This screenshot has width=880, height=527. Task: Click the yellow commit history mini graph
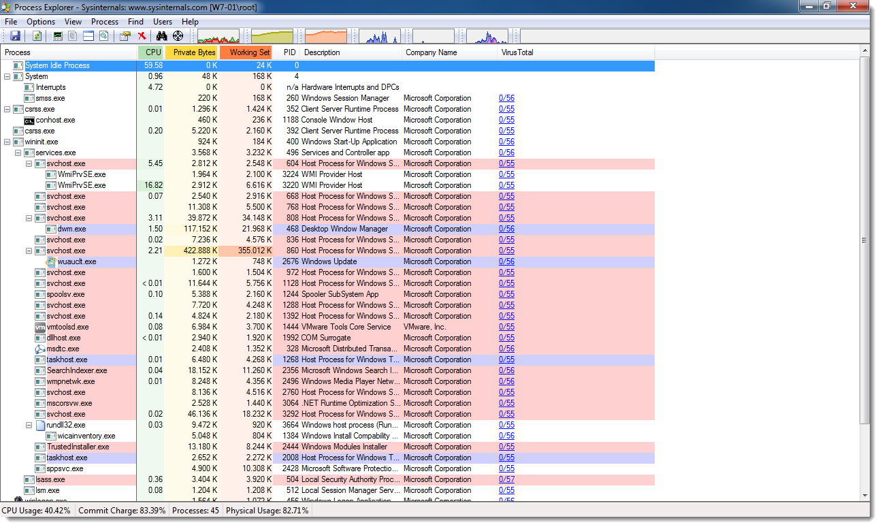[272, 36]
